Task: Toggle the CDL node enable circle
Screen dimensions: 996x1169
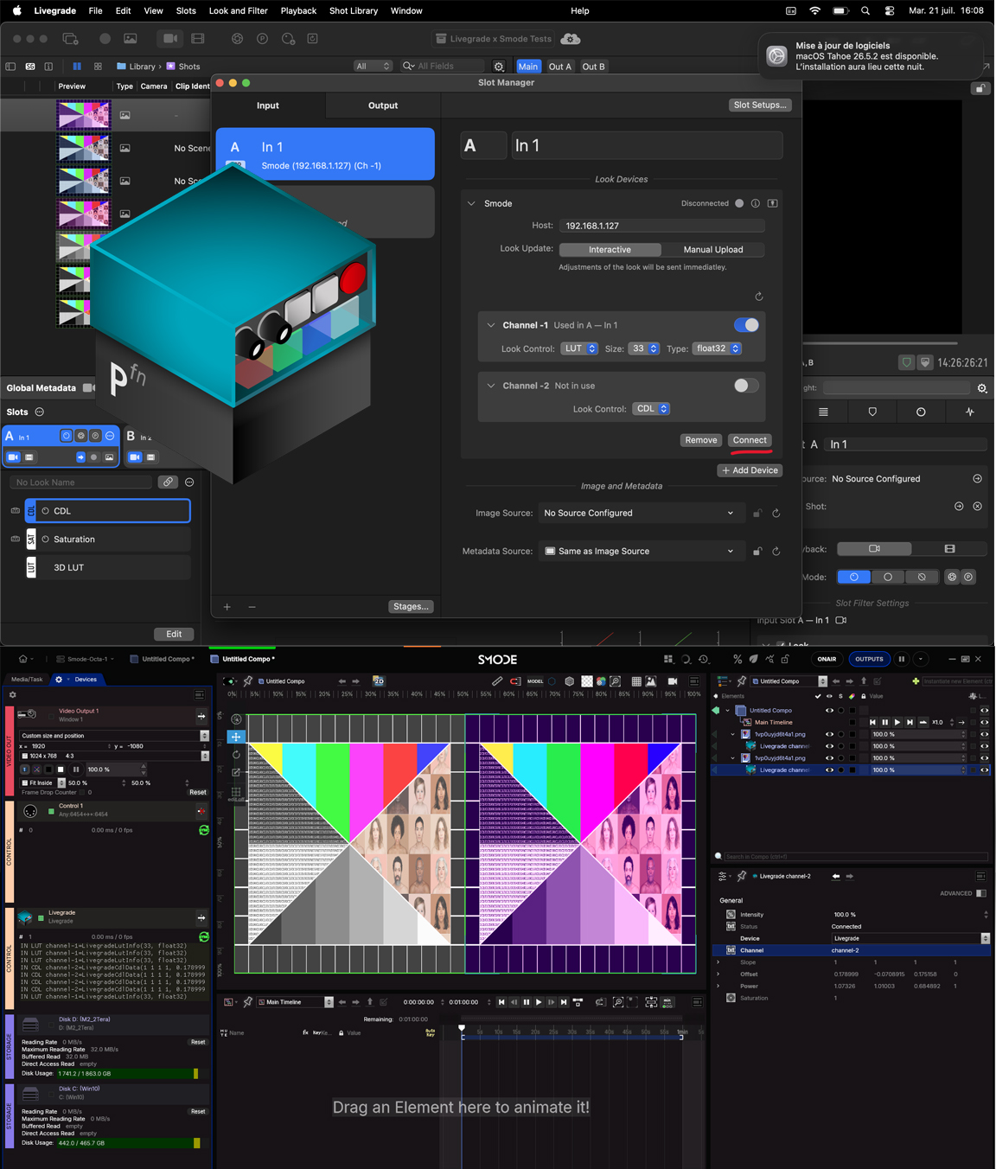Action: [x=46, y=511]
